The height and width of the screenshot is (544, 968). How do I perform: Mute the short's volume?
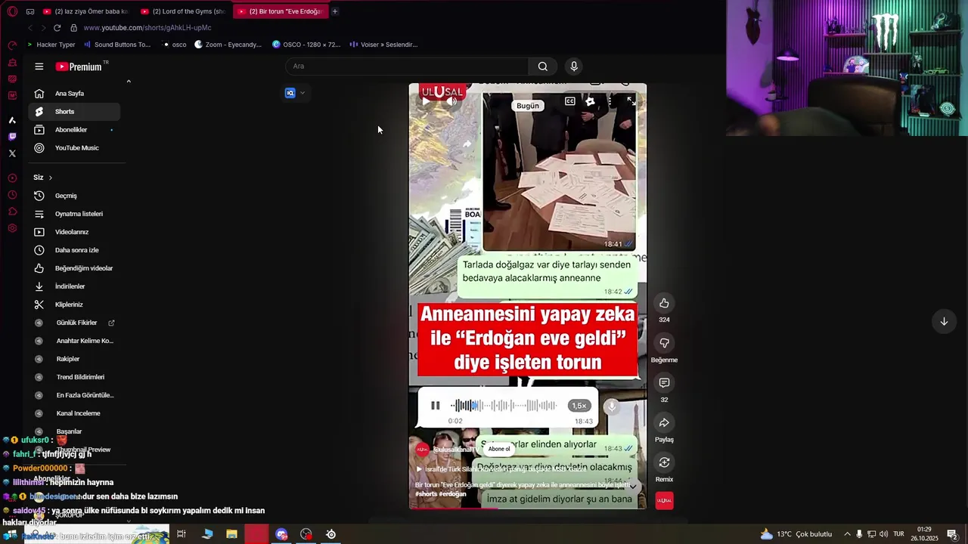pyautogui.click(x=452, y=100)
